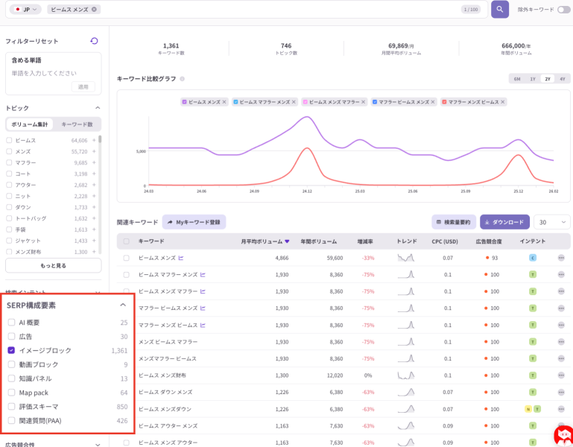The width and height of the screenshot is (573, 447).
Task: Click chart icon beside ビームス マフラー メンズ
Action: click(x=203, y=275)
